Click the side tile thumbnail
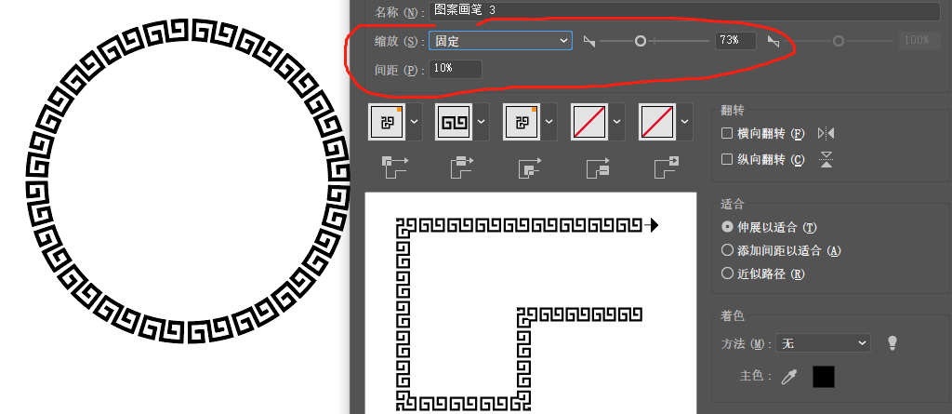 (x=454, y=122)
